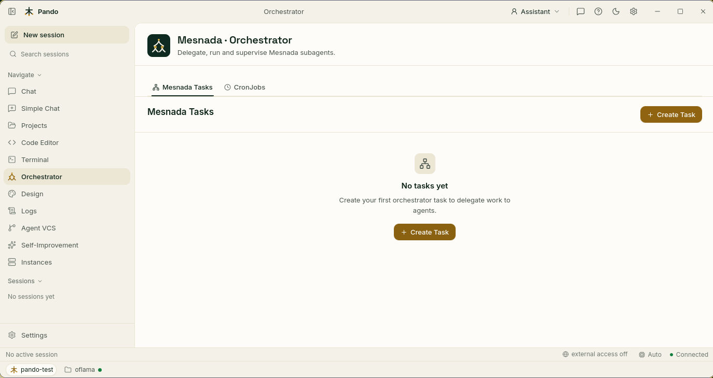The height and width of the screenshot is (378, 713).
Task: Click the Mesnada Orchestrator logo icon
Action: tap(159, 46)
